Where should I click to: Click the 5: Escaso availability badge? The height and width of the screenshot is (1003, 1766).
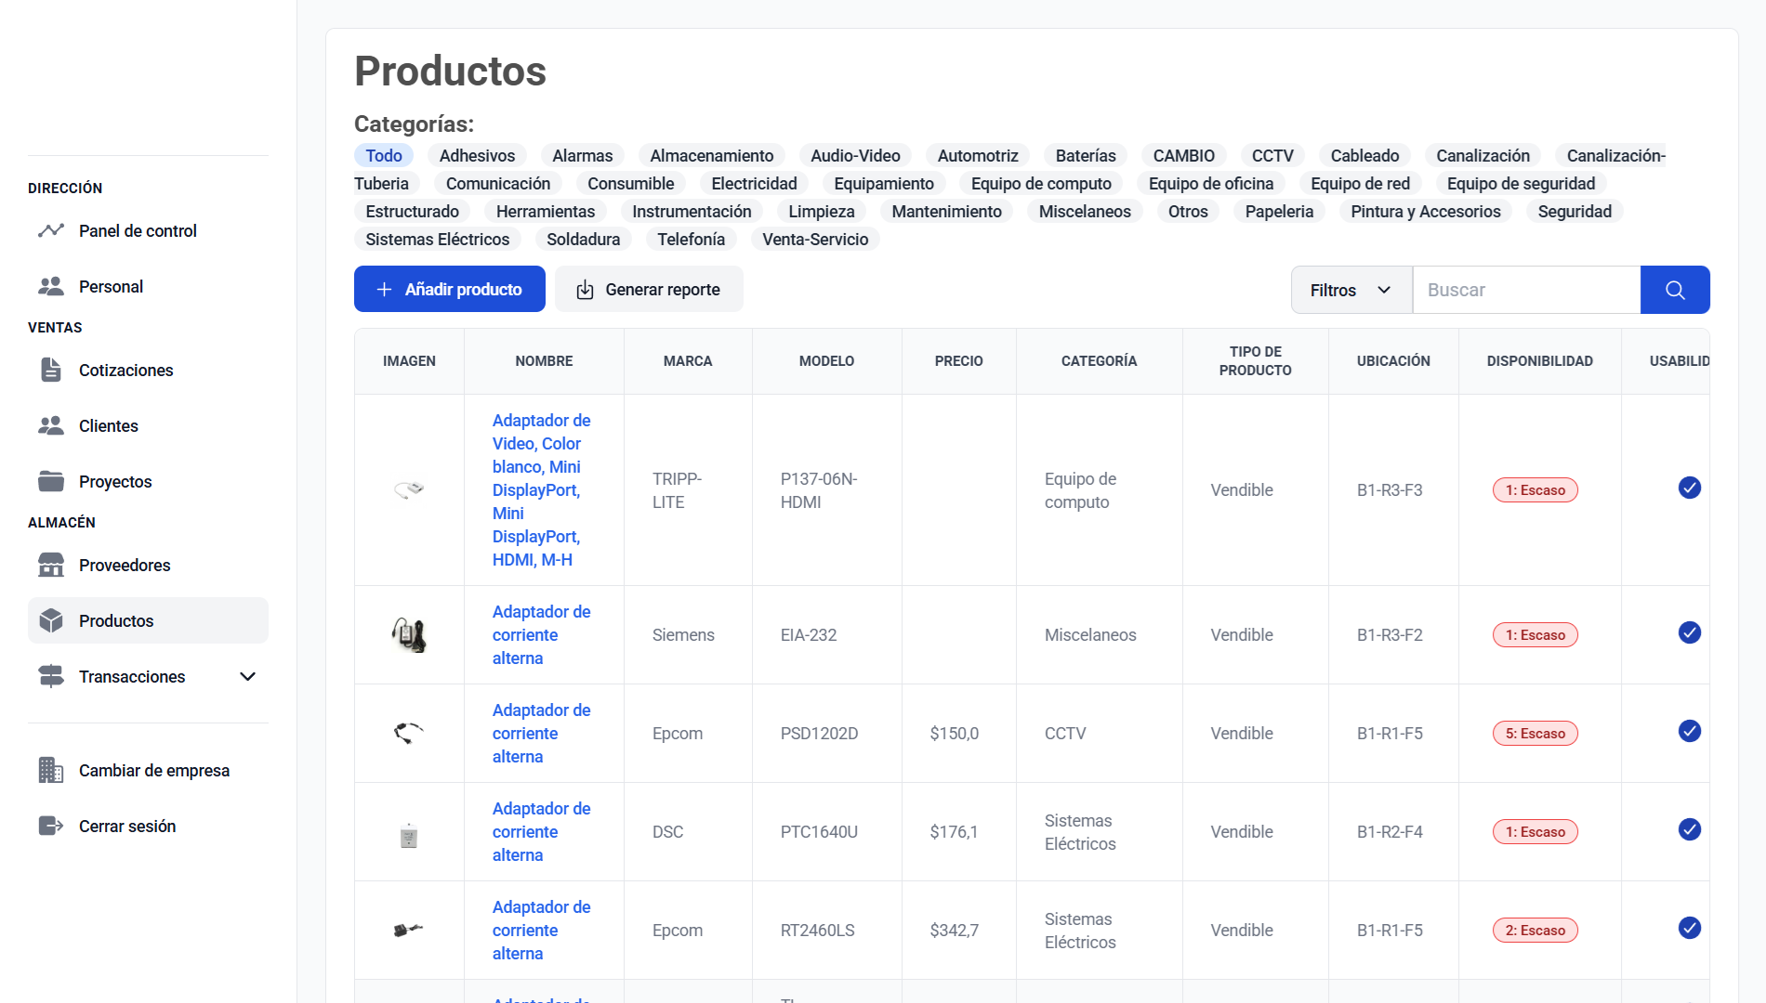point(1535,734)
